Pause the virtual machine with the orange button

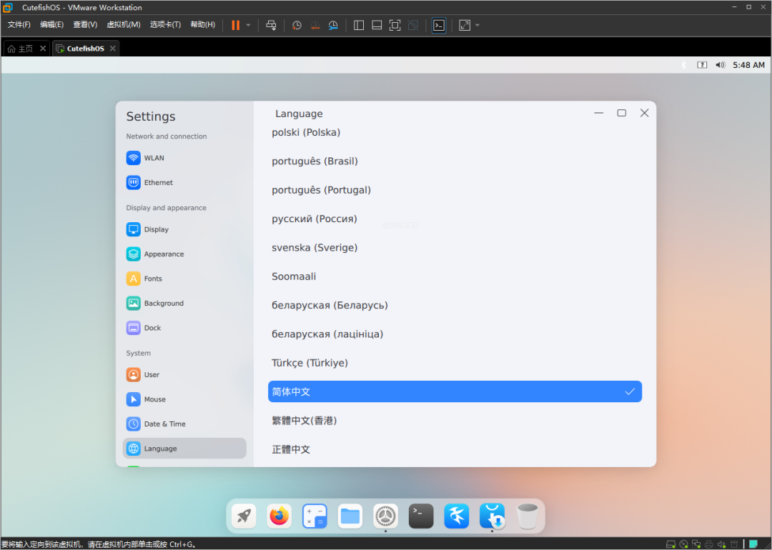point(235,25)
